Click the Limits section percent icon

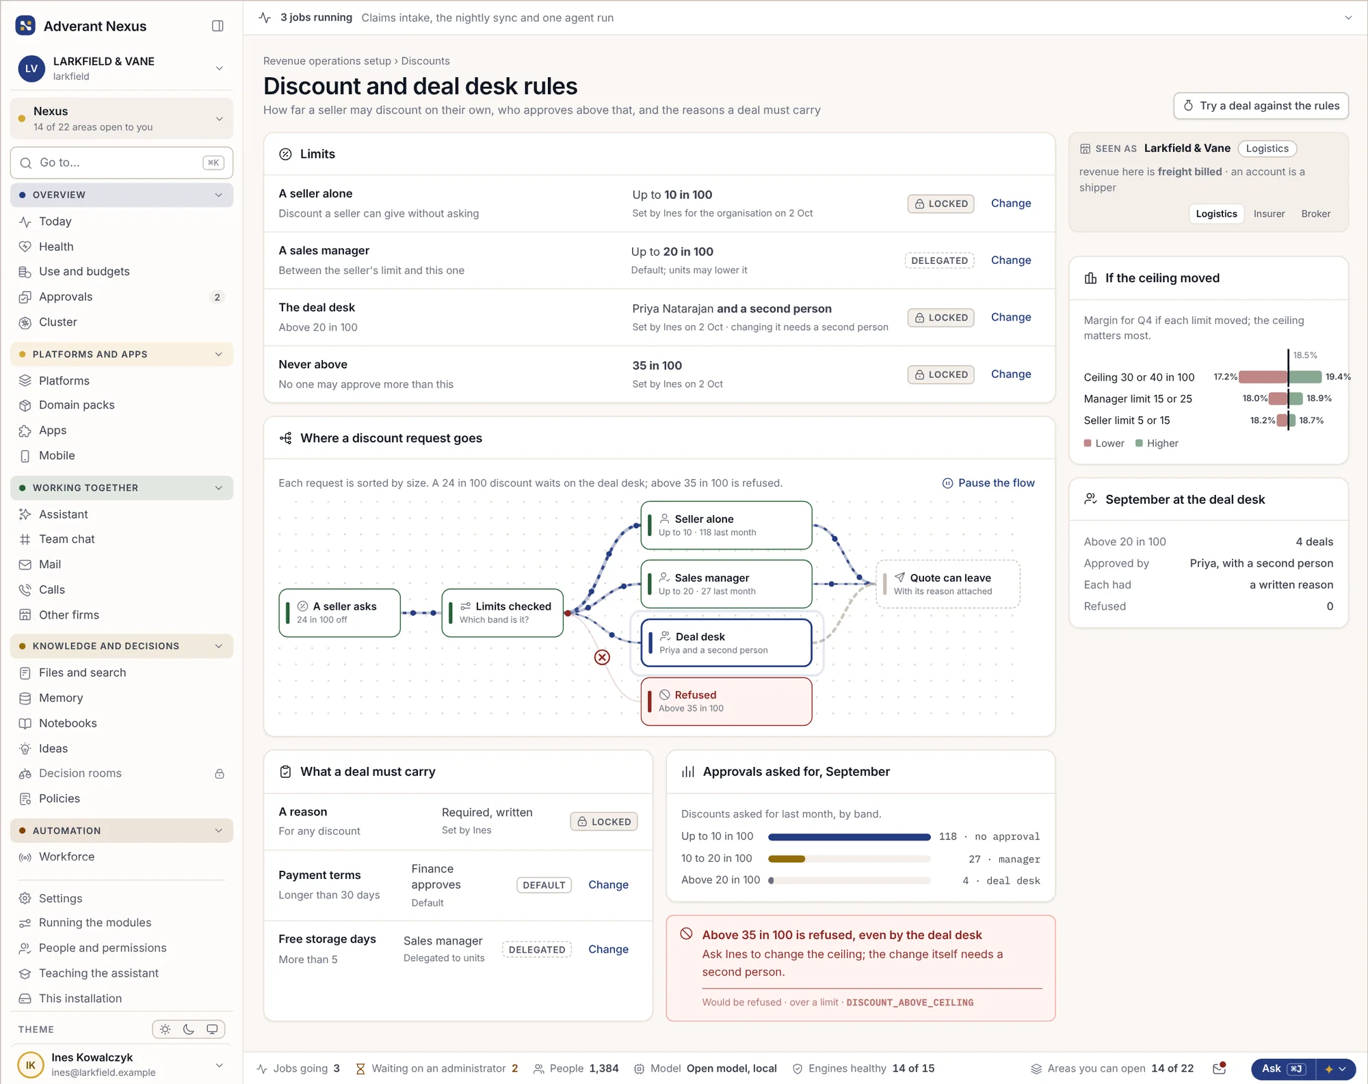[x=286, y=154]
